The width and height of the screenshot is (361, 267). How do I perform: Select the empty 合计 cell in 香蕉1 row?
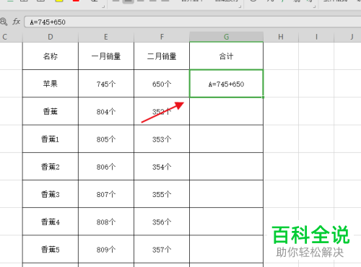pyautogui.click(x=226, y=139)
